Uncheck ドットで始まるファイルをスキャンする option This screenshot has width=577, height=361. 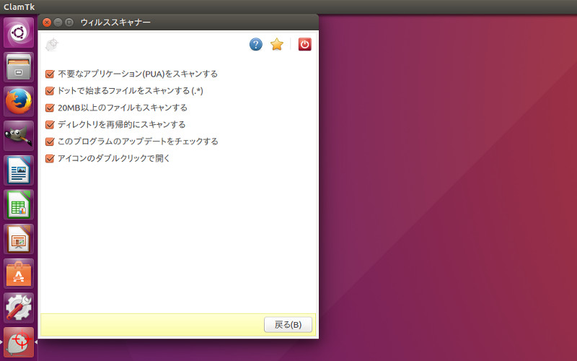tap(50, 91)
